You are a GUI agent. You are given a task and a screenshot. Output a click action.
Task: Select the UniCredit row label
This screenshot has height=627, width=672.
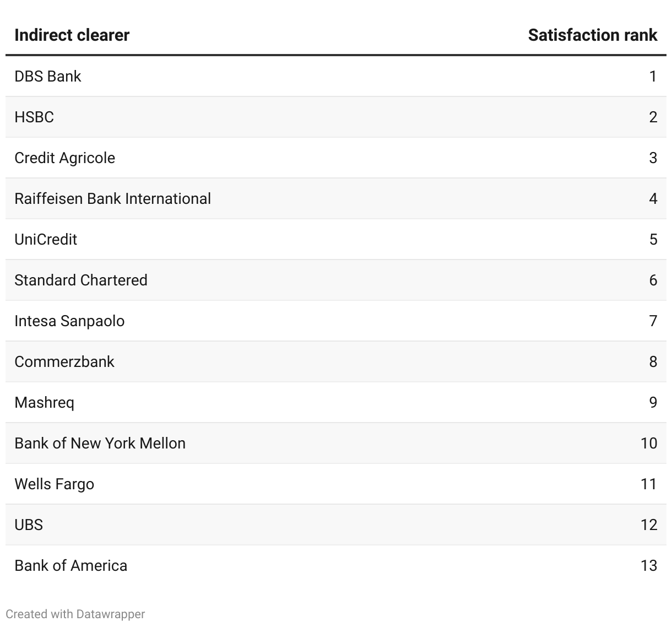pyautogui.click(x=46, y=239)
